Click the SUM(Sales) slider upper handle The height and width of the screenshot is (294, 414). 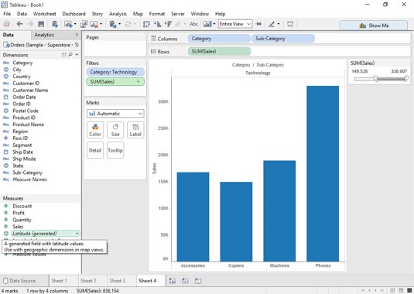point(406,79)
